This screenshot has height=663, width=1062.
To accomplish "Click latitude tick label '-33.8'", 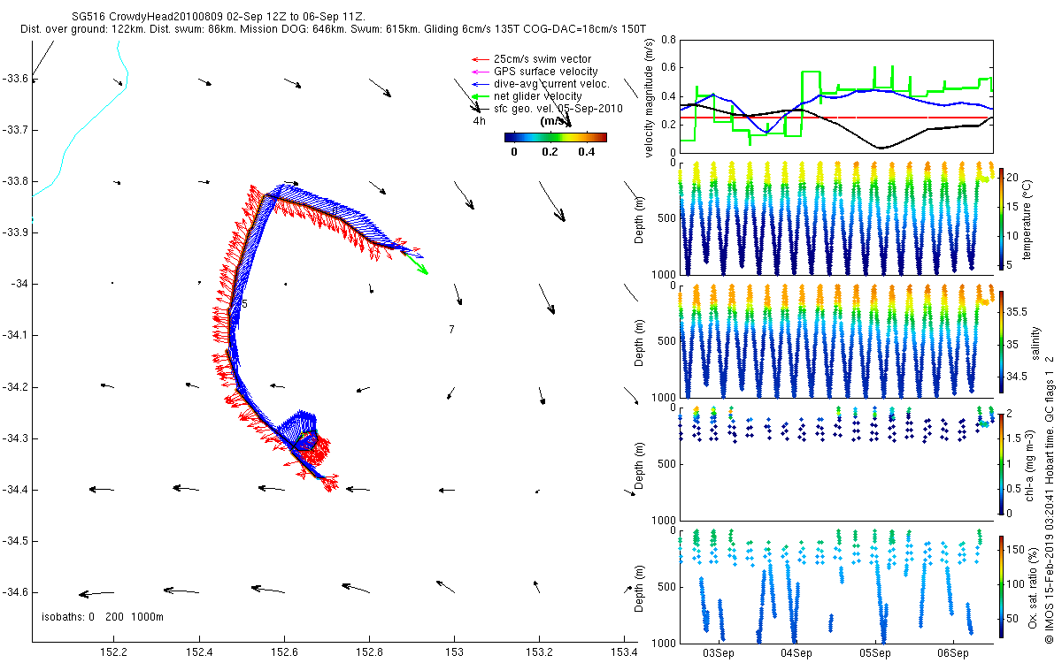I will point(15,181).
